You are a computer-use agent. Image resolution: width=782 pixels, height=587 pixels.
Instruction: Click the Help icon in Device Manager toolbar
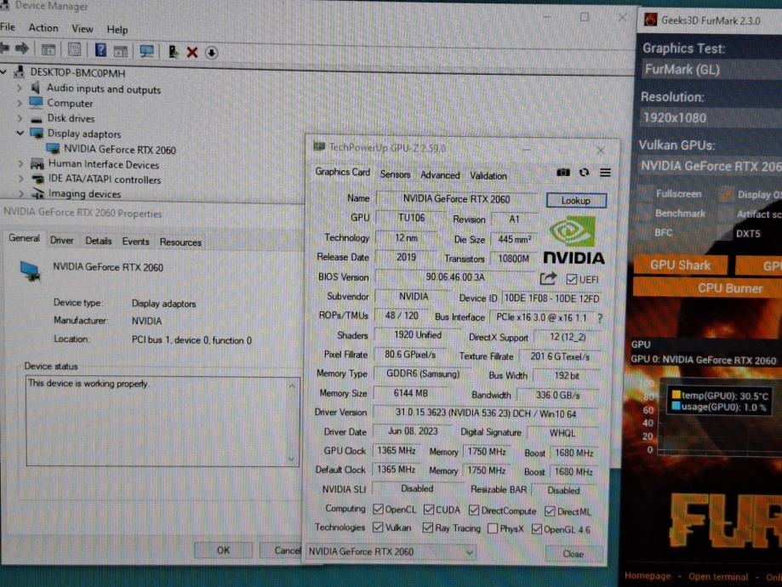pyautogui.click(x=100, y=50)
